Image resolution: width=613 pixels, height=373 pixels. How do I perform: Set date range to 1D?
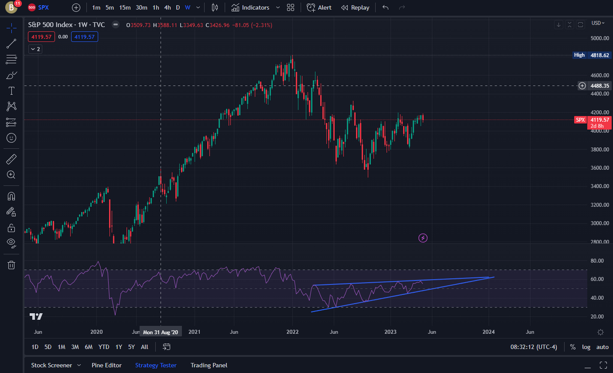click(35, 347)
